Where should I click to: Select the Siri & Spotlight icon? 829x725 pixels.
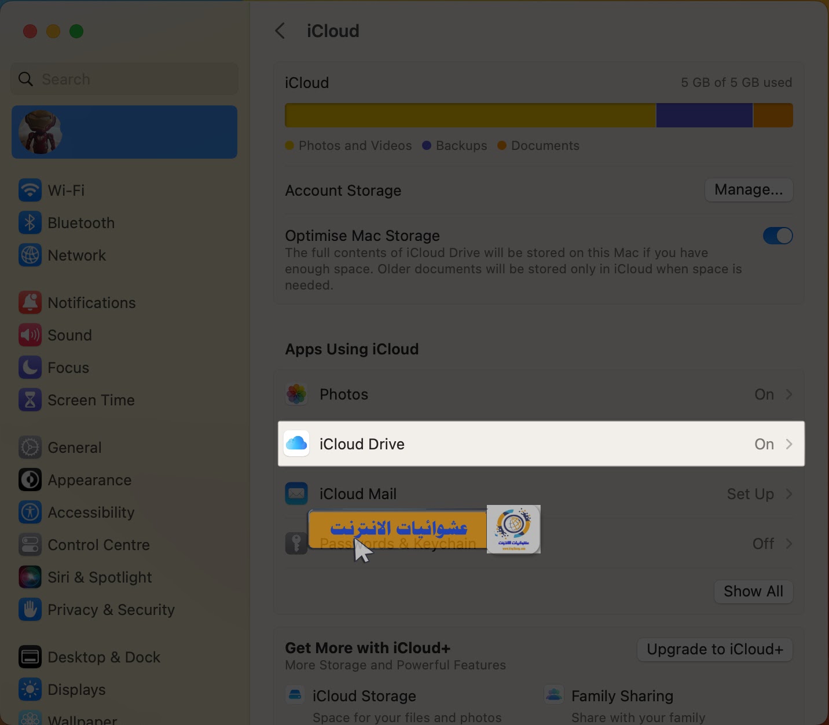30,577
